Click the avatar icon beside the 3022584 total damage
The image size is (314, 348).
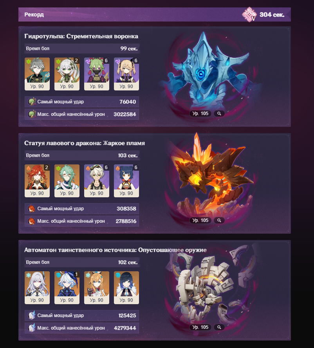(31, 114)
